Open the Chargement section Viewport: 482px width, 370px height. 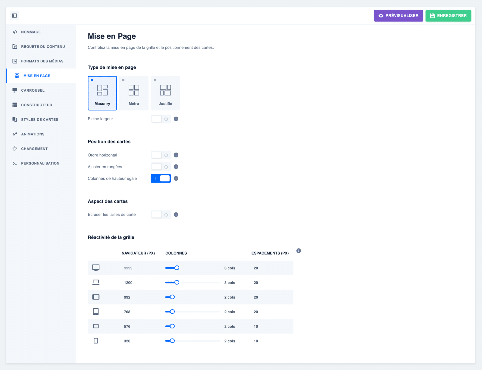(41, 149)
